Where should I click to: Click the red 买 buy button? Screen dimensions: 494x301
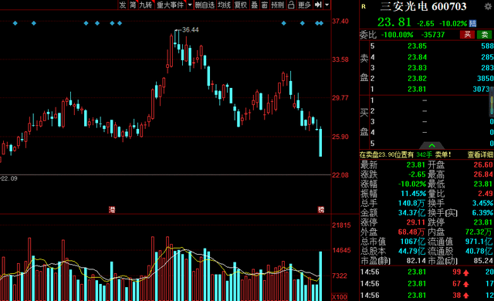point(467,34)
